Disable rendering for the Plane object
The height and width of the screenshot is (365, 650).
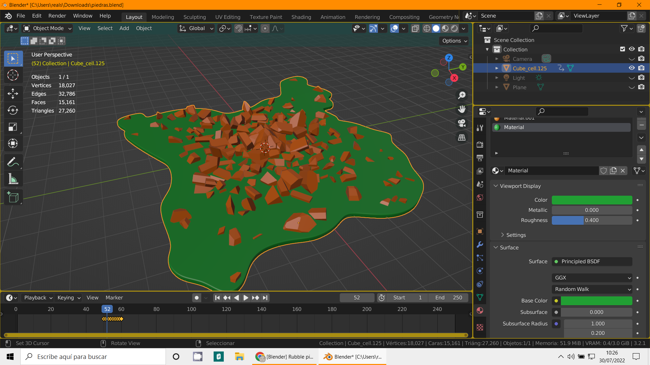point(641,87)
